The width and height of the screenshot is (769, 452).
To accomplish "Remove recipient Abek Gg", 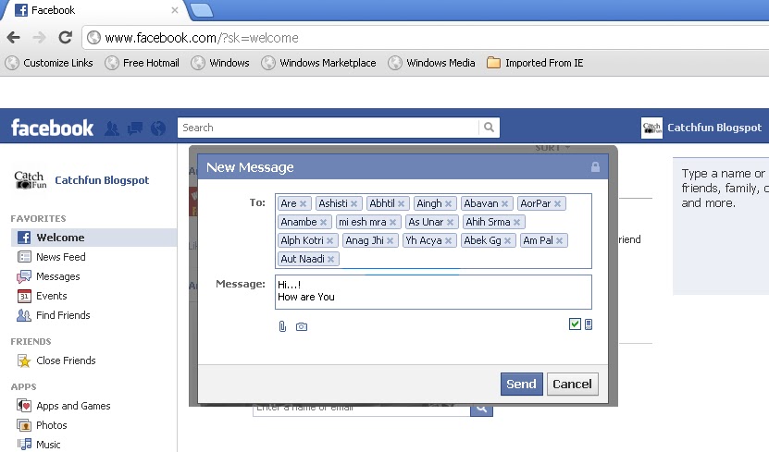I will click(508, 241).
